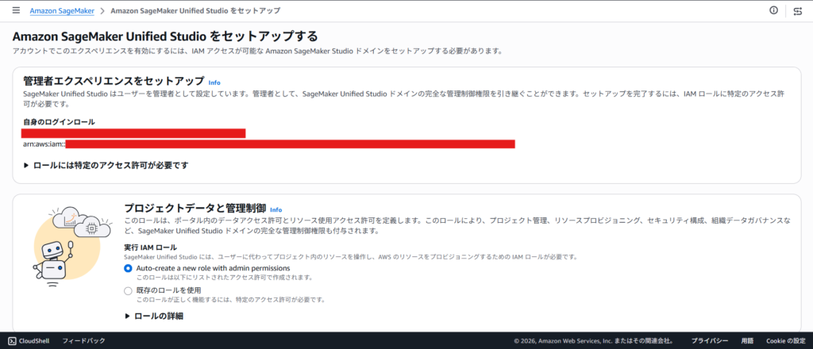Go to Amazon SageMaker breadcrumb link
The image size is (813, 349).
point(62,10)
